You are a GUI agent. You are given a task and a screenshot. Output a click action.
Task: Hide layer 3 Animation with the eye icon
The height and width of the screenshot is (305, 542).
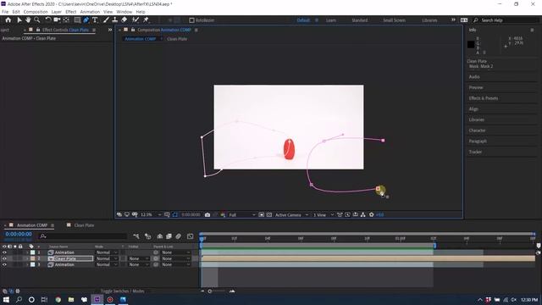click(4, 264)
